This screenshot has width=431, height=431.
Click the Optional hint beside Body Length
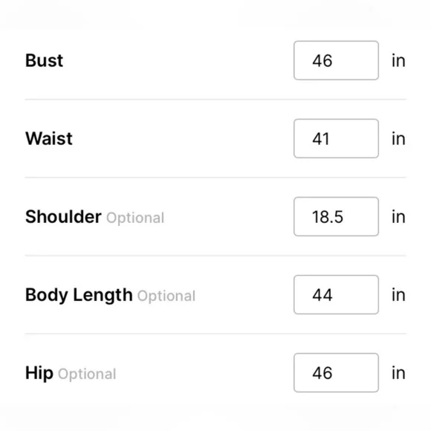click(166, 296)
